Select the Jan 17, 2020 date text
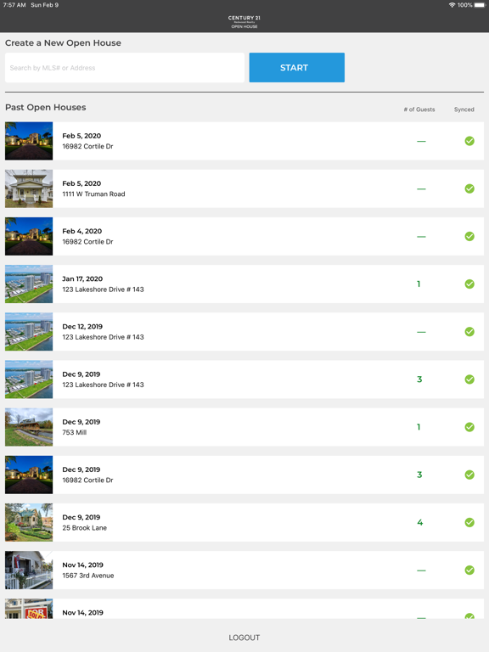 point(82,278)
